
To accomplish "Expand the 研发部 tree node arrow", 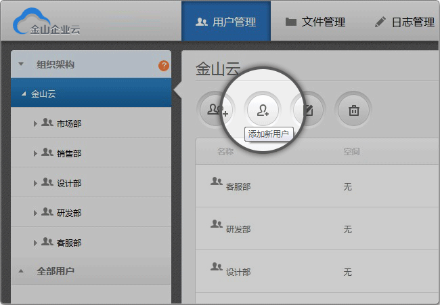I will (35, 213).
